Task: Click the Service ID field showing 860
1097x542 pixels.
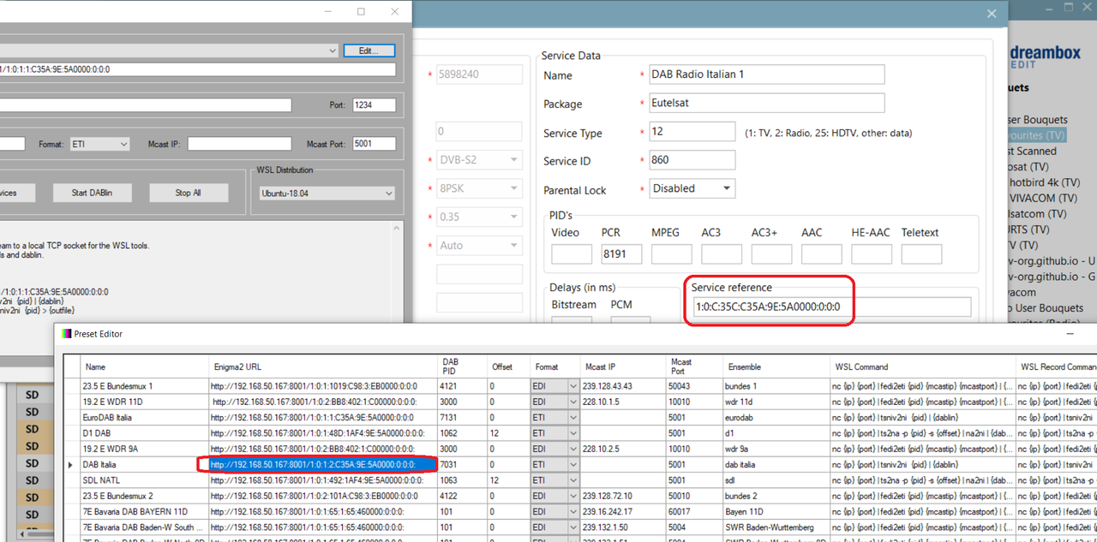Action: 691,160
